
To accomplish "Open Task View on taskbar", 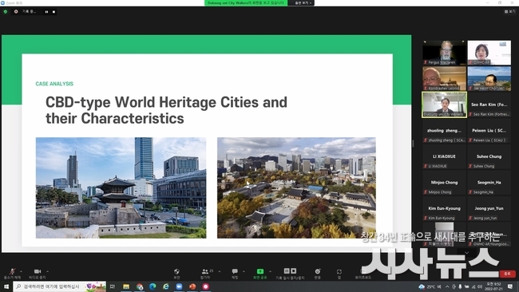I will click(x=113, y=286).
